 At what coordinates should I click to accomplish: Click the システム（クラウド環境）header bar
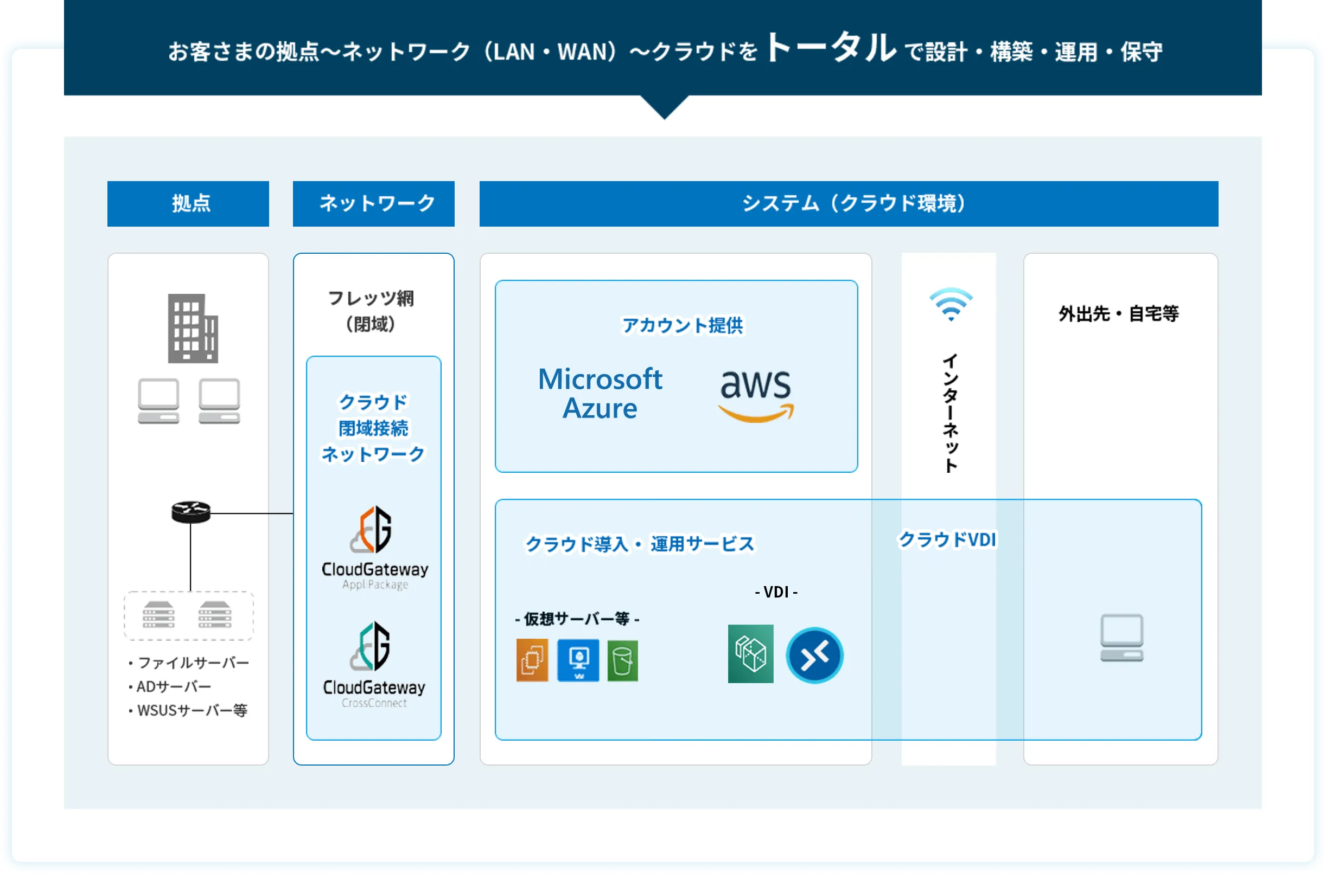848,203
